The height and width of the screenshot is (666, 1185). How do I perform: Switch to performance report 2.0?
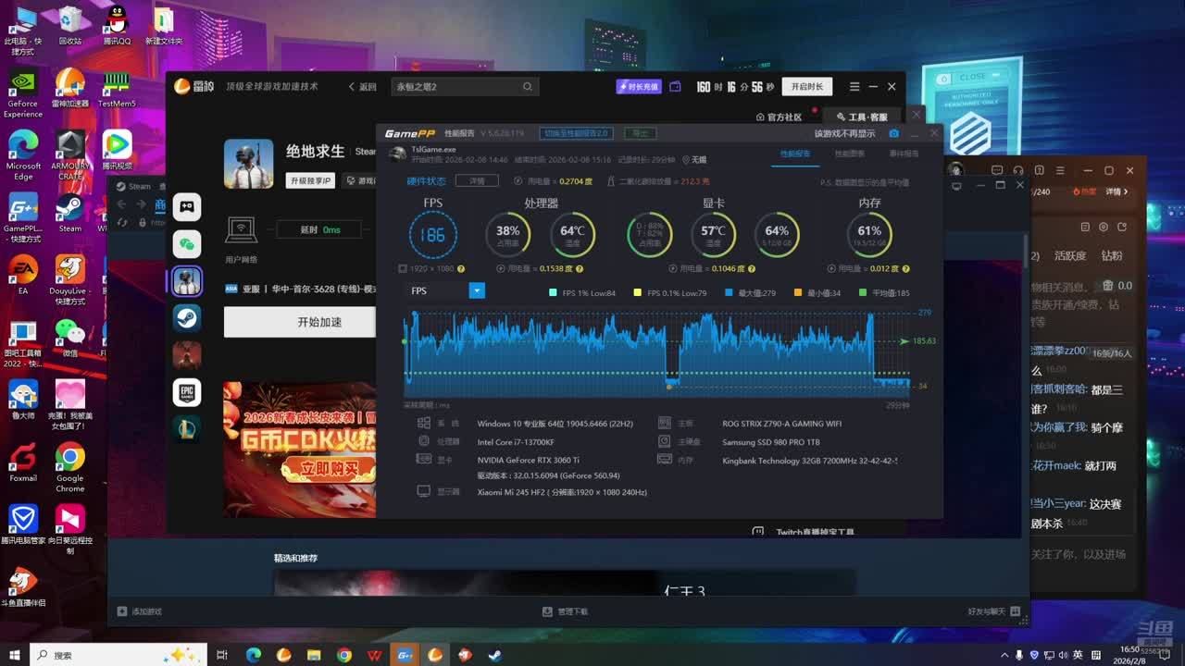576,133
